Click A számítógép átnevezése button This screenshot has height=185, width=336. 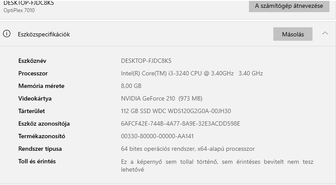[x=289, y=6]
